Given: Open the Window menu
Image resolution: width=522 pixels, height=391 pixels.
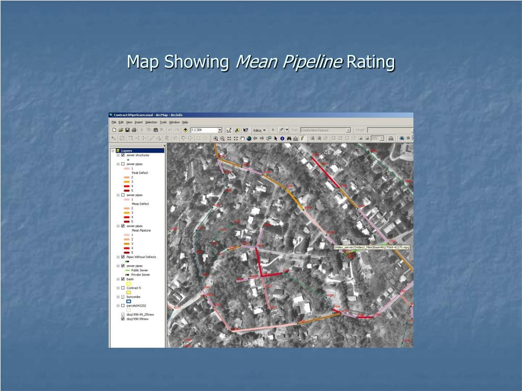Looking at the screenshot, I should point(174,122).
